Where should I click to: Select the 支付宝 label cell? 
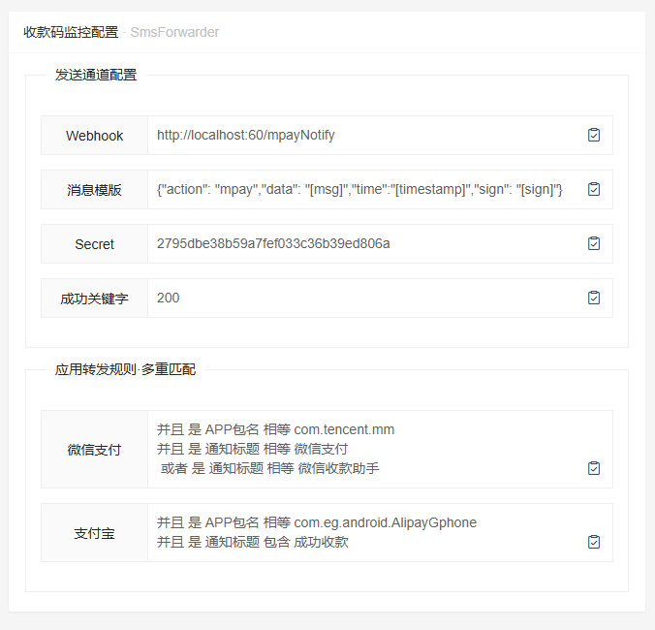coord(94,533)
